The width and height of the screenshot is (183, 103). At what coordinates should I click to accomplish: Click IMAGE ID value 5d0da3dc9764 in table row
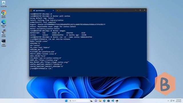click(58, 35)
